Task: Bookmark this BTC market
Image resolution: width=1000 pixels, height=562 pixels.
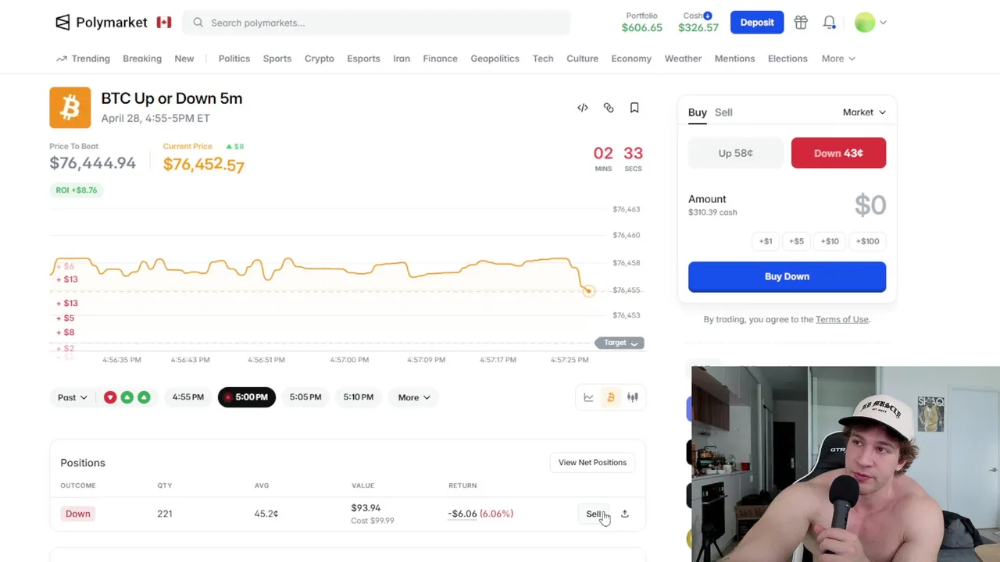Action: [634, 108]
